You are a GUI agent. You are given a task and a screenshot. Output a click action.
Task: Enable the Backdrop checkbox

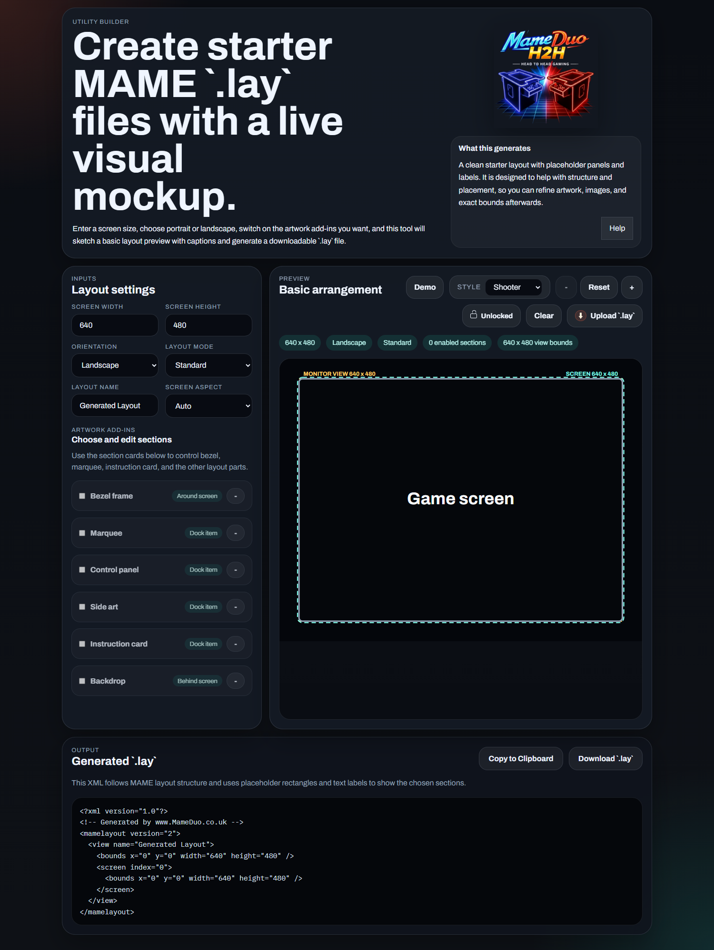(82, 681)
